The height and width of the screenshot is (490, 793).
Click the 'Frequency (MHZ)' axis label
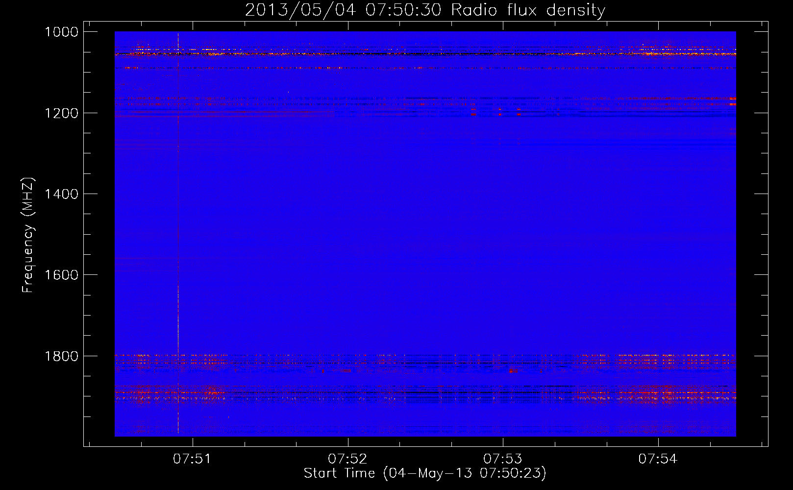pyautogui.click(x=28, y=235)
